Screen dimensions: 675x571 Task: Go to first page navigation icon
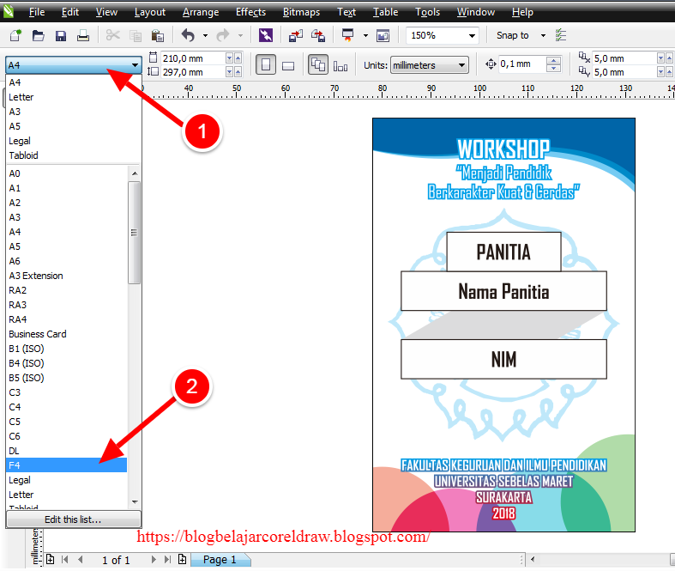(65, 559)
